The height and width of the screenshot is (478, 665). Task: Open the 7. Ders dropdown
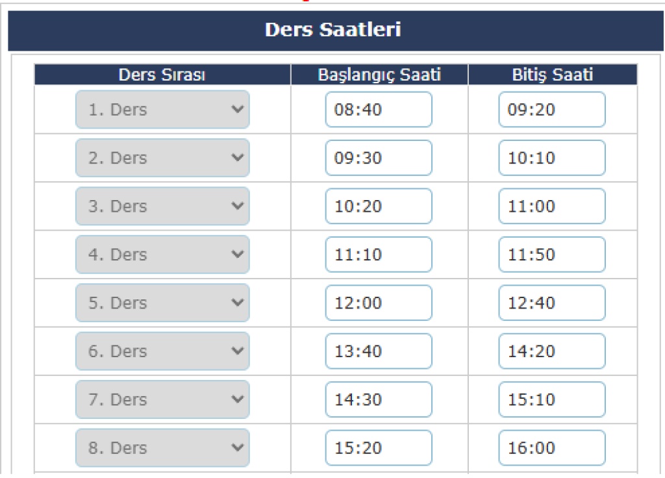(162, 399)
